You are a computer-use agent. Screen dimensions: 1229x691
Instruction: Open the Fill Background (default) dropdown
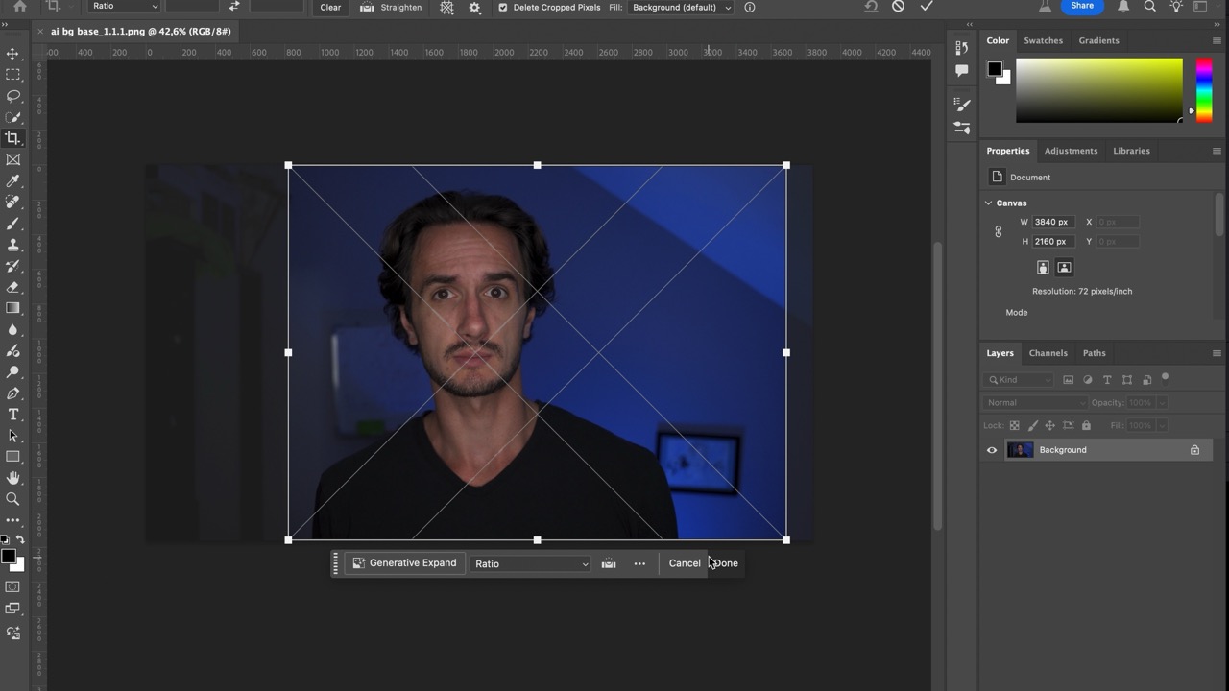(x=681, y=8)
